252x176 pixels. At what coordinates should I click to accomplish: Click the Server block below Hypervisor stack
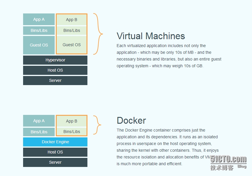[x=55, y=80]
